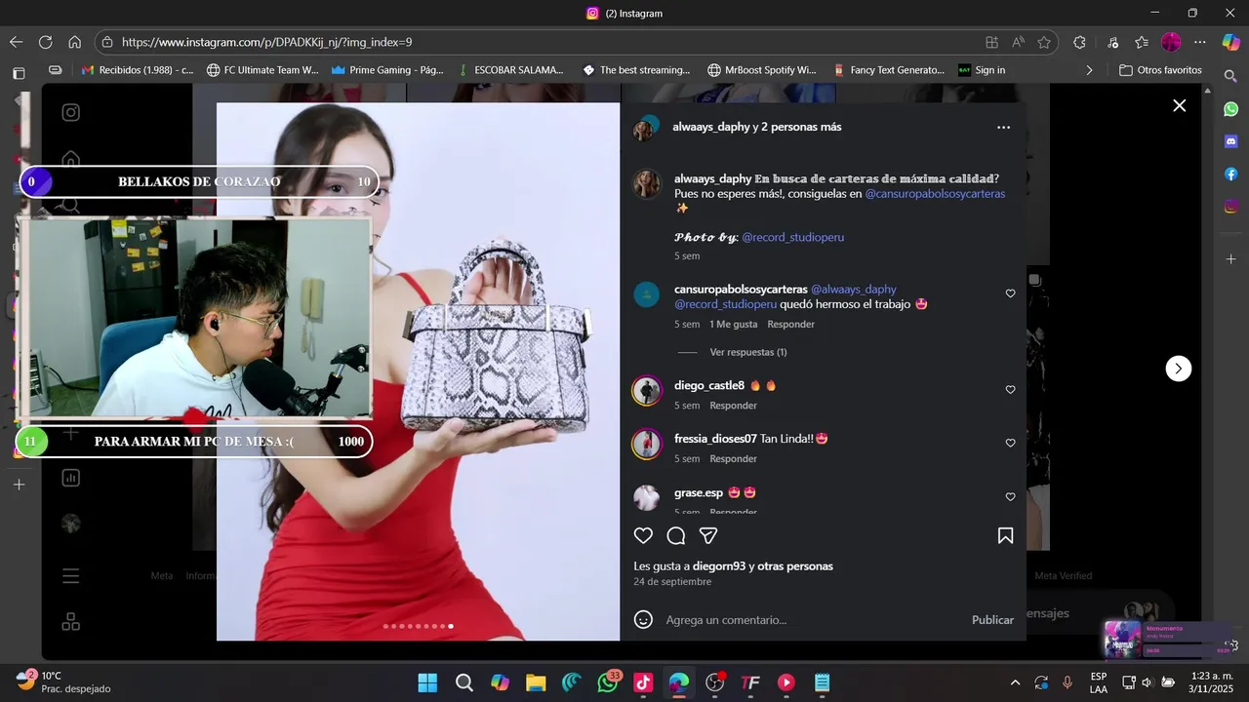Open Prime Gaming bookmark
Image resolution: width=1249 pixels, height=702 pixels.
coord(387,70)
